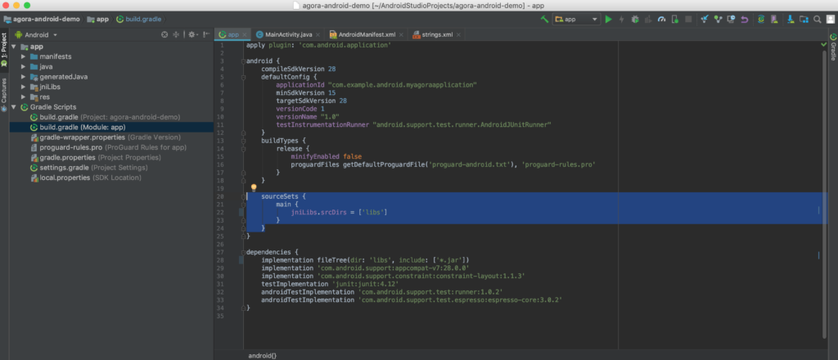Viewport: 838px width, 360px height.
Task: Expand the manifests folder
Action: (x=23, y=56)
